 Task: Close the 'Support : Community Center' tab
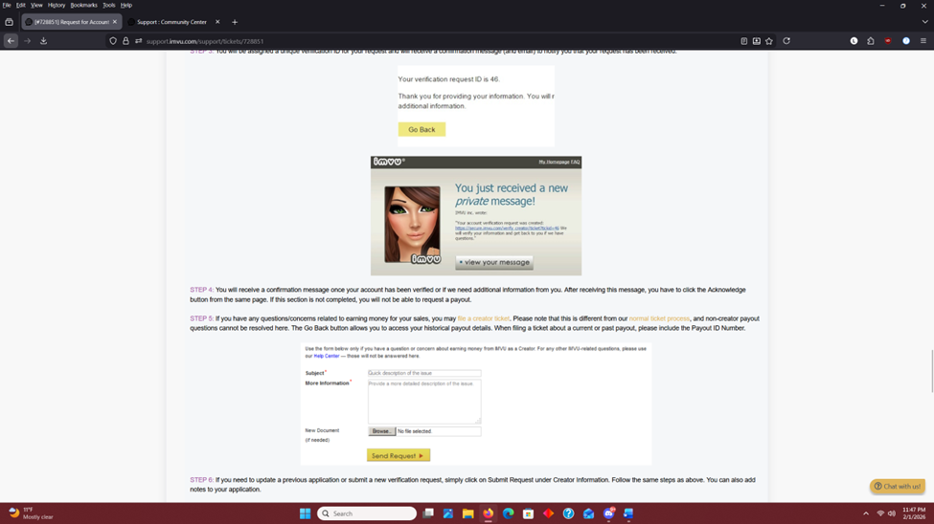217,22
